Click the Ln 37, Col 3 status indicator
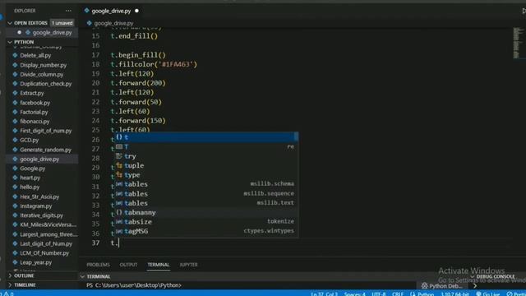The height and width of the screenshot is (296, 526). (x=324, y=294)
